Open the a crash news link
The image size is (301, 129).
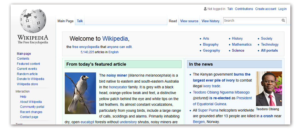tap(267, 116)
